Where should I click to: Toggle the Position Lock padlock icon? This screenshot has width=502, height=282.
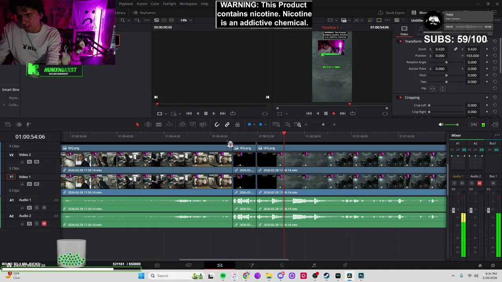(x=237, y=125)
